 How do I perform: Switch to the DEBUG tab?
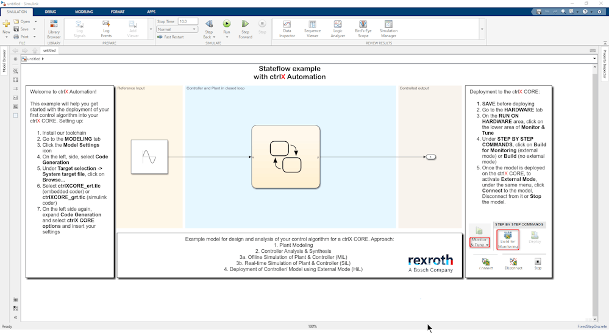coord(50,12)
